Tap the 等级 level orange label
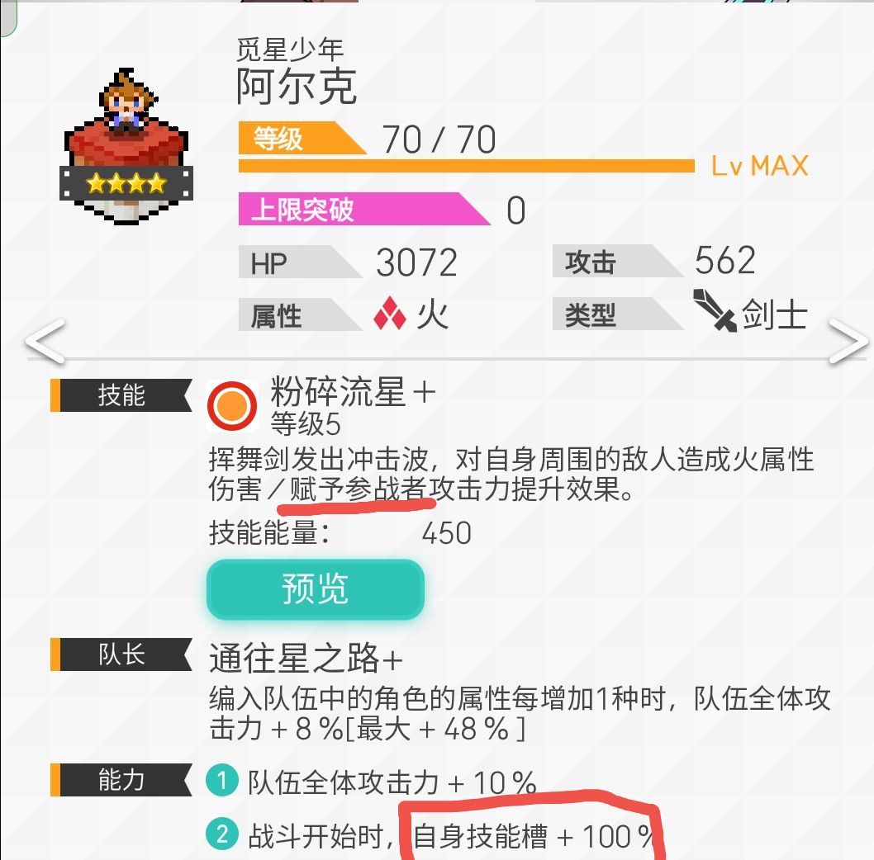Viewport: 874px width, 860px height. [302, 138]
